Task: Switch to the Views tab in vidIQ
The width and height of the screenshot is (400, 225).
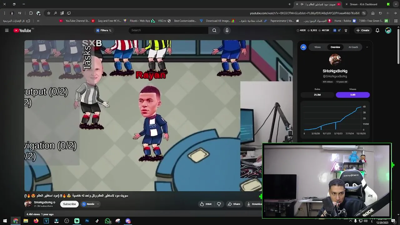Action: pos(317,47)
